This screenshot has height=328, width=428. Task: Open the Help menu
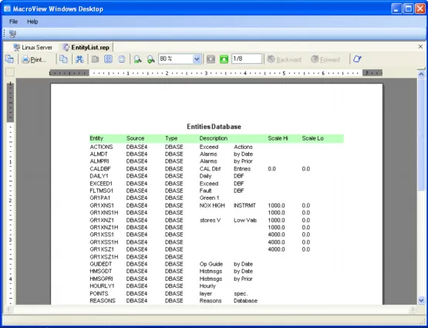click(x=32, y=22)
